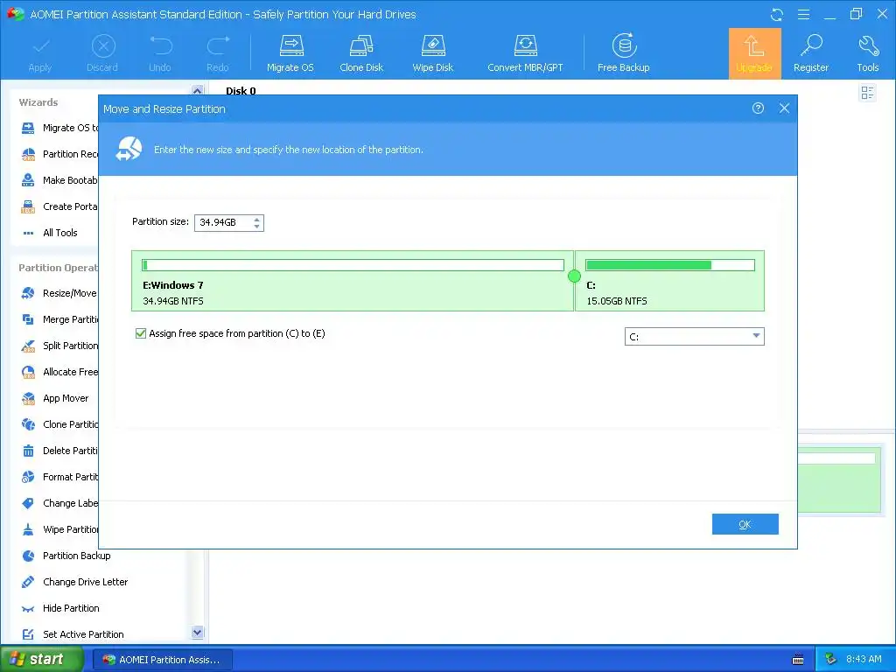Select Migrate OS wizard in sidebar
The image size is (896, 672).
click(59, 128)
